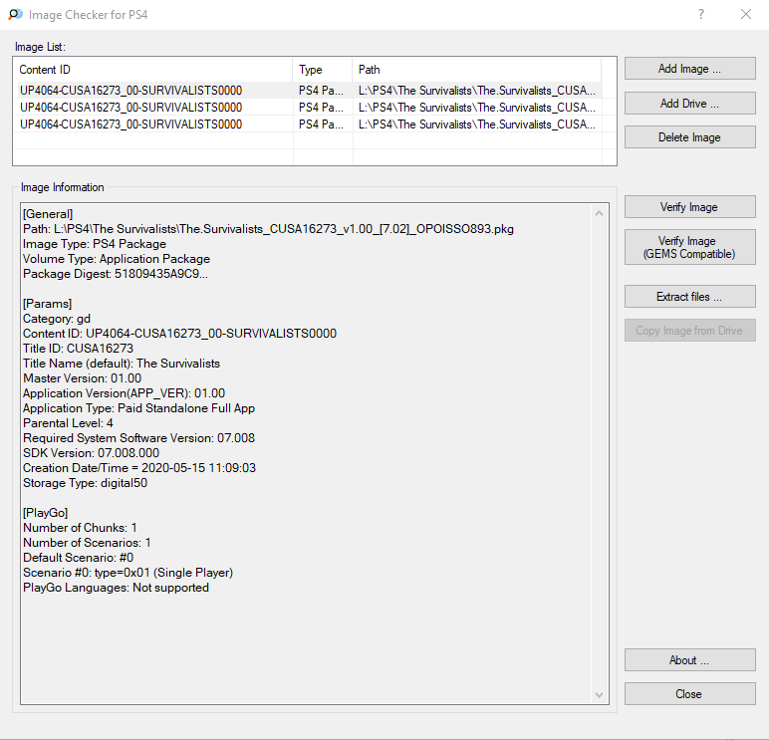Click the 'Storage Type: digital50' line
This screenshot has width=769, height=740.
tap(85, 483)
